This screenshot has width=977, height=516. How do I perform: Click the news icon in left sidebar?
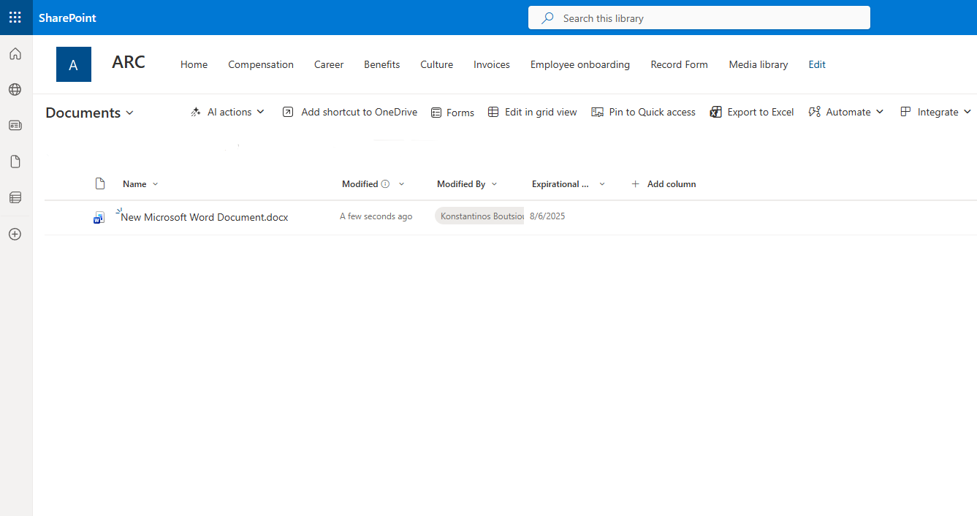15,126
